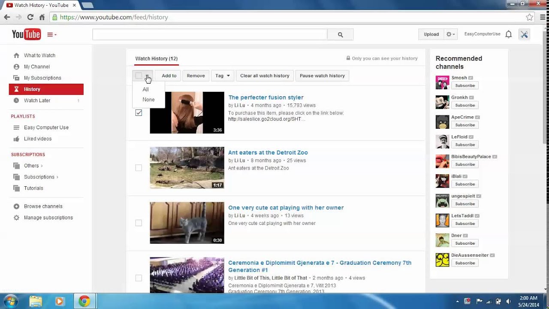
Task: Click Pause watch history
Action: coord(322,76)
